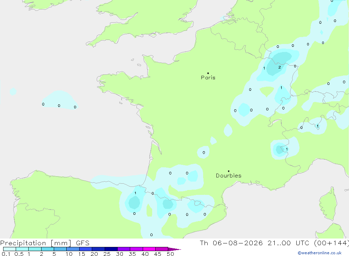The width and height of the screenshot is (349, 256).
Task: Click the Paris city label
Action: pos(208,78)
